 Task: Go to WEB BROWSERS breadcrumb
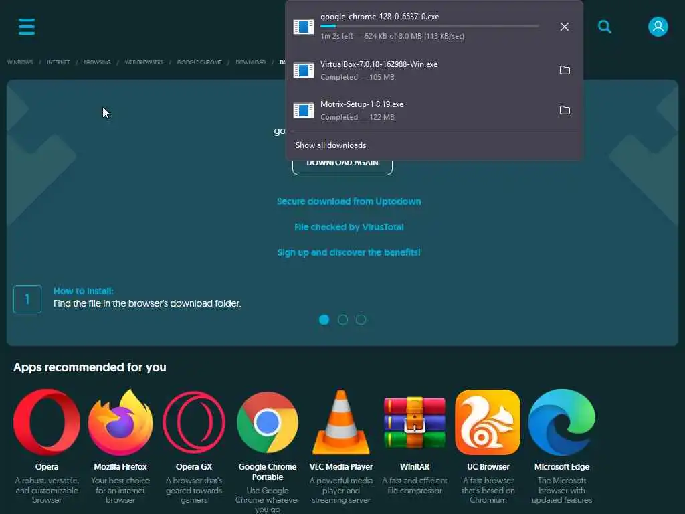point(144,62)
